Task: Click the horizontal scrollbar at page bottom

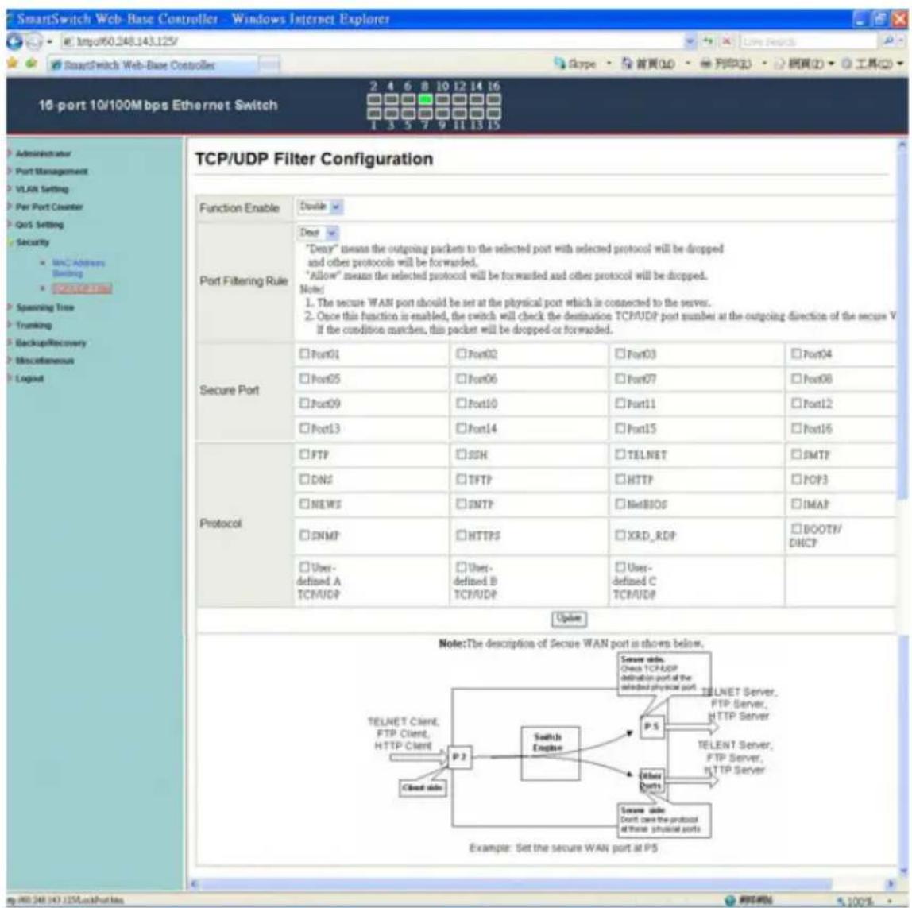Action: point(516,884)
